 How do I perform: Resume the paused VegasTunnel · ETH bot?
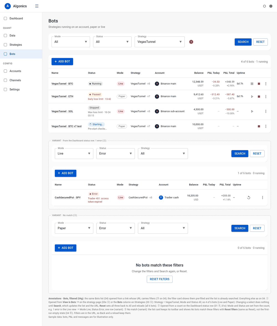point(252,97)
